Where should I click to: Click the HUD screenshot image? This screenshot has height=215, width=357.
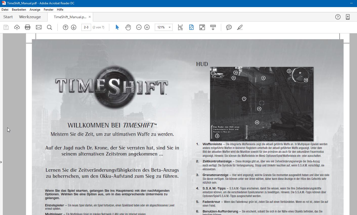(262, 104)
